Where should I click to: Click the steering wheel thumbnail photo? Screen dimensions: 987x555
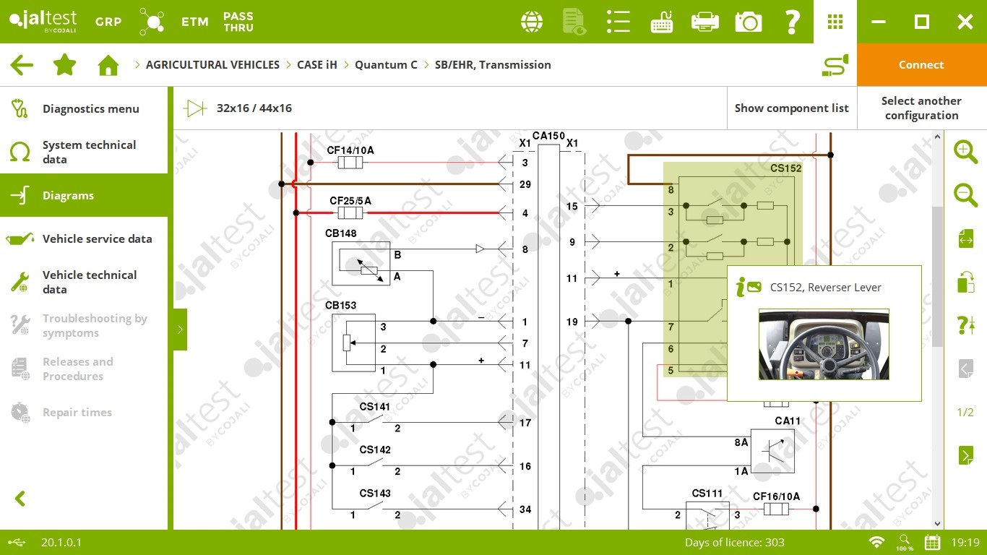click(x=824, y=345)
